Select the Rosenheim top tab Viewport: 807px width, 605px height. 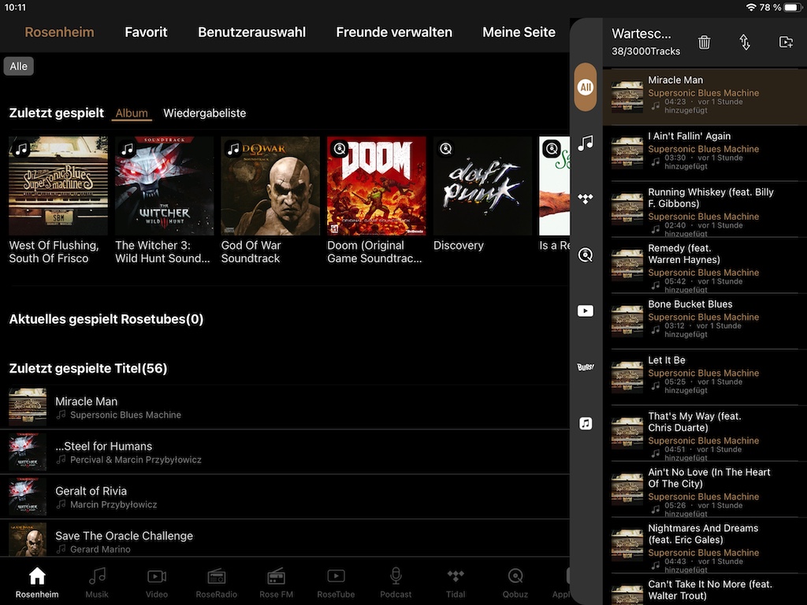tap(59, 32)
